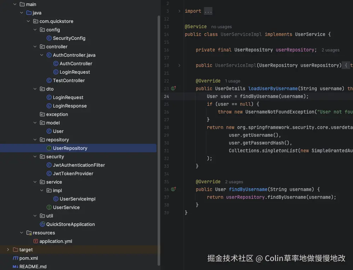
Task: Click the UserService name after implements
Action: tap(310, 35)
